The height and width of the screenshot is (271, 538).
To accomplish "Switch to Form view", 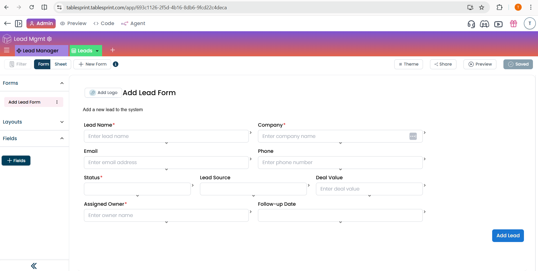I will 43,64.
